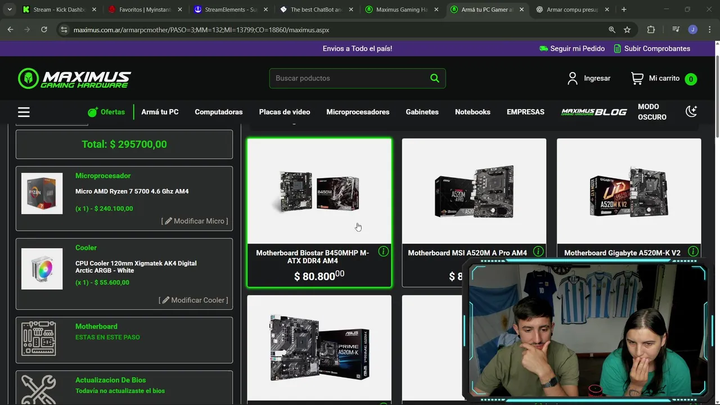Select the ASUS Prime A520M-K image

319,348
